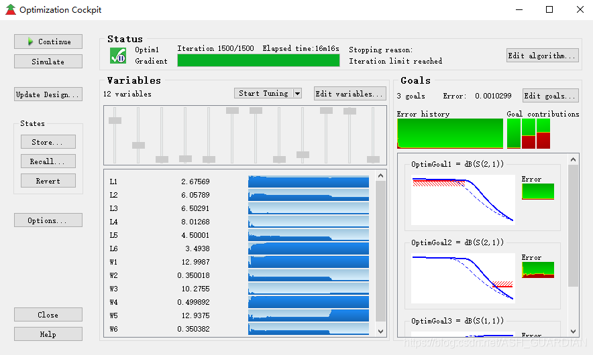The width and height of the screenshot is (593, 355).
Task: Select the W6 value 0.350382
Action: click(193, 329)
